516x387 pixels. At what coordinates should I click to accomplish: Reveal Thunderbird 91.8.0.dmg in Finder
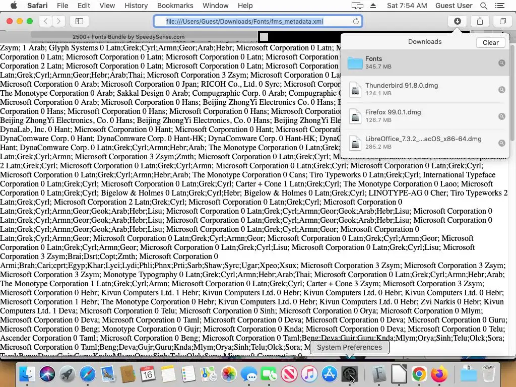tap(501, 90)
